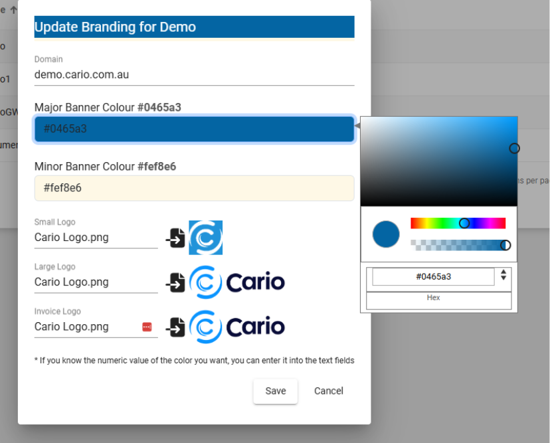
Task: Click the alpha transparency slider
Action: click(458, 245)
